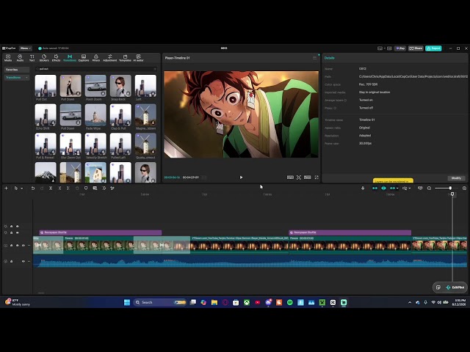
Task: Select the Details panel tab
Action: coord(330,58)
